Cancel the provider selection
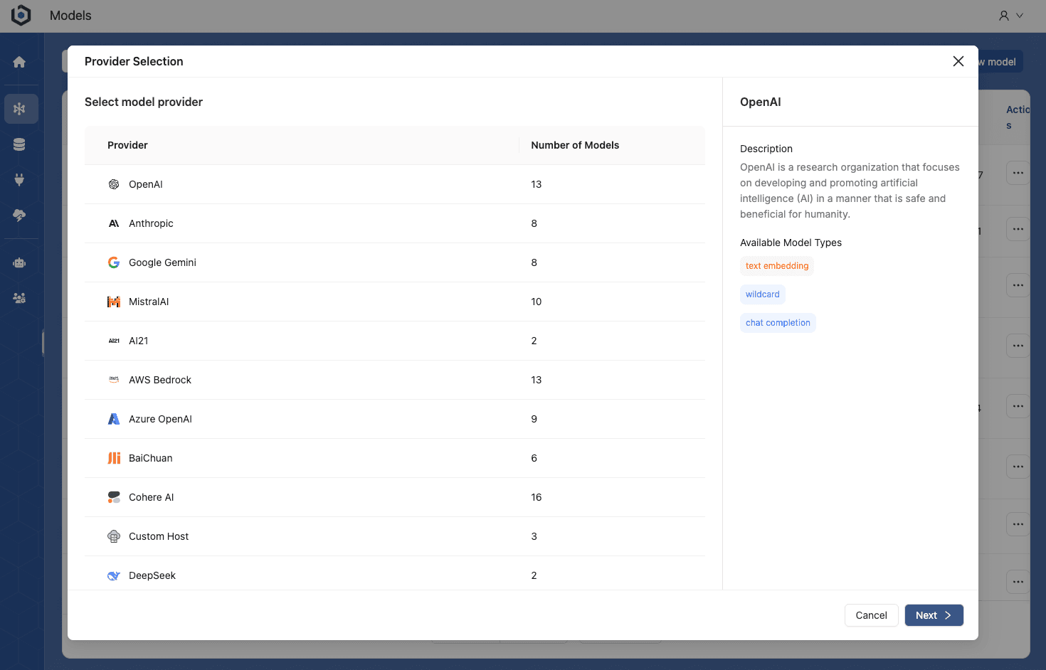 [x=871, y=615]
